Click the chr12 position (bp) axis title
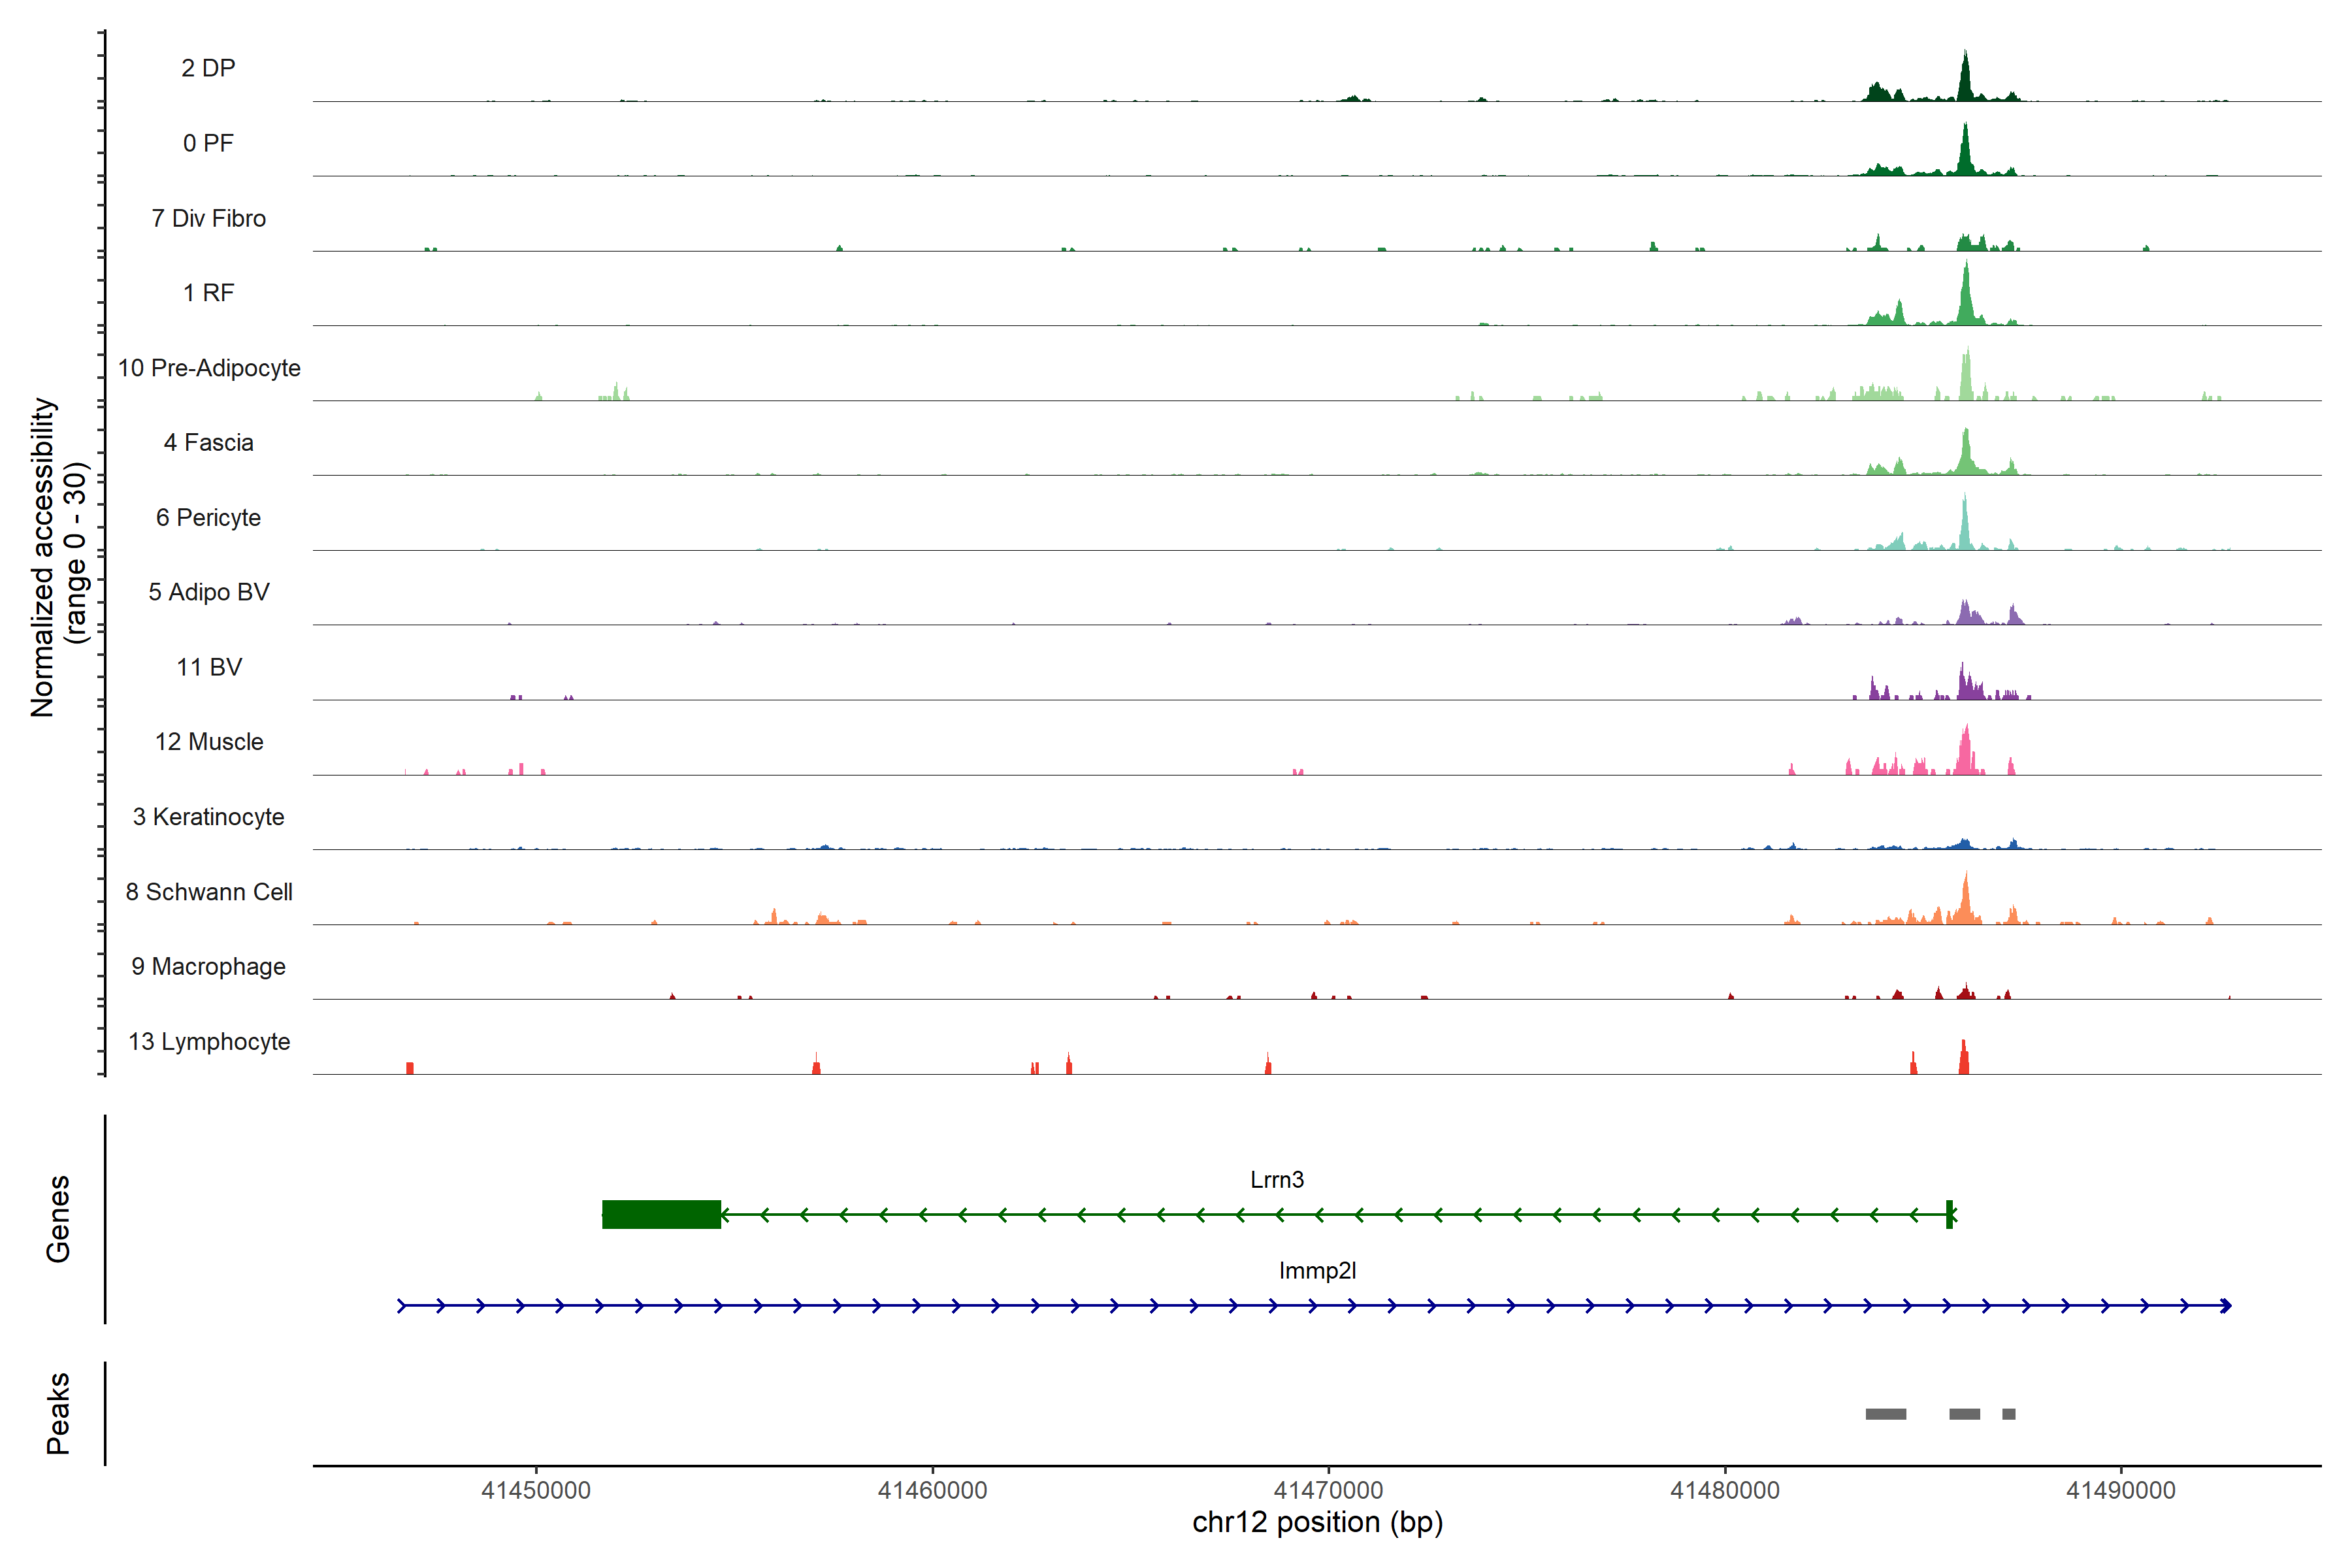The image size is (2352, 1568). (x=1317, y=1522)
